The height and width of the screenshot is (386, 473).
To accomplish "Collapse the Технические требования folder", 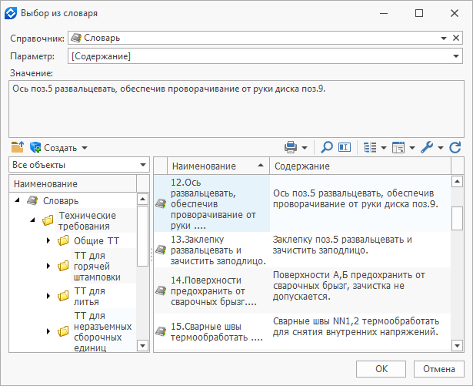I will pos(34,221).
